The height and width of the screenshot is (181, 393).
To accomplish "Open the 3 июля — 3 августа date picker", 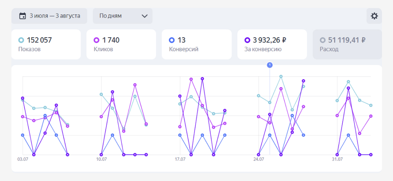I will tap(50, 16).
